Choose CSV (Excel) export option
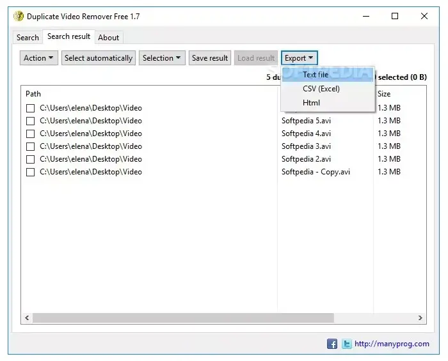Viewport: 448px width, 361px height. click(x=321, y=89)
